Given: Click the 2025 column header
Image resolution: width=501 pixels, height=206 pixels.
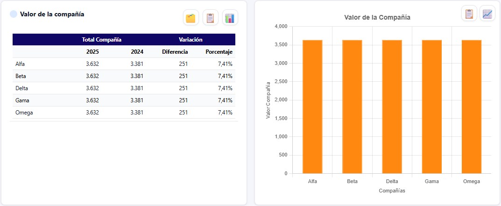Looking at the screenshot, I should click(x=92, y=52).
